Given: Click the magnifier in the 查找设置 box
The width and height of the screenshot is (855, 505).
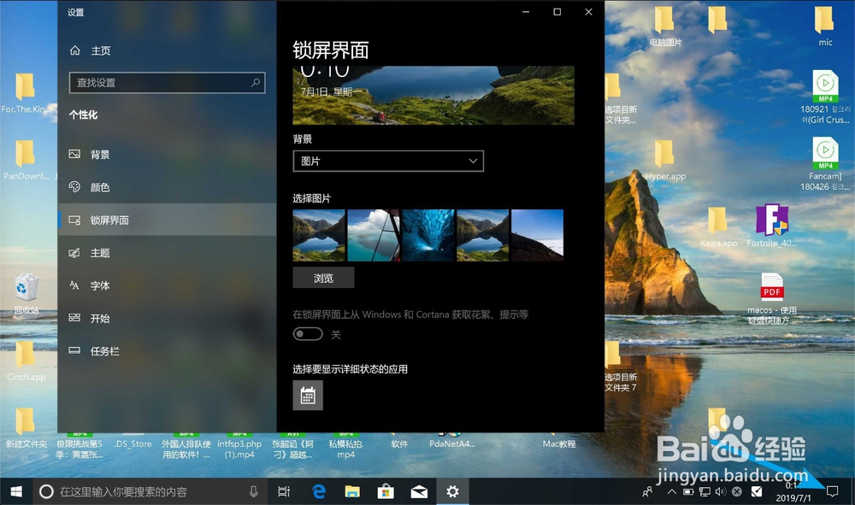Looking at the screenshot, I should click(255, 83).
